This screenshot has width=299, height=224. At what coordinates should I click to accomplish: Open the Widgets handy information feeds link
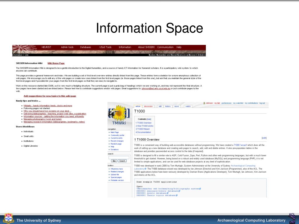point(48,106)
